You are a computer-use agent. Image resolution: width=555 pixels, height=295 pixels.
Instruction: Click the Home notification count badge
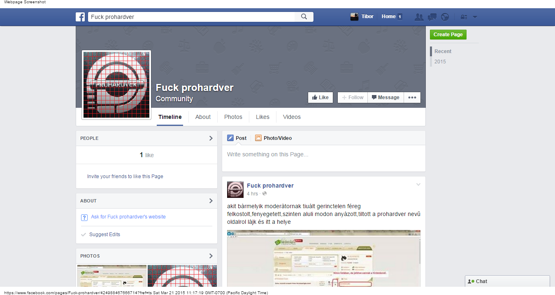(x=400, y=17)
